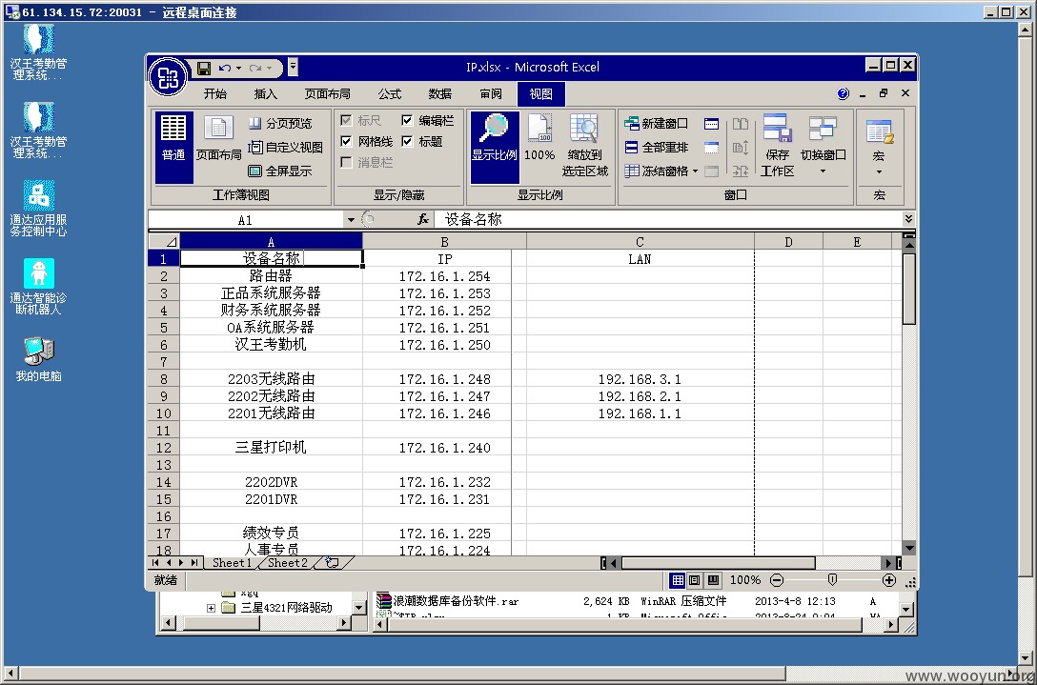This screenshot has height=685, width=1037.
Task: Select column C header
Action: [x=640, y=241]
